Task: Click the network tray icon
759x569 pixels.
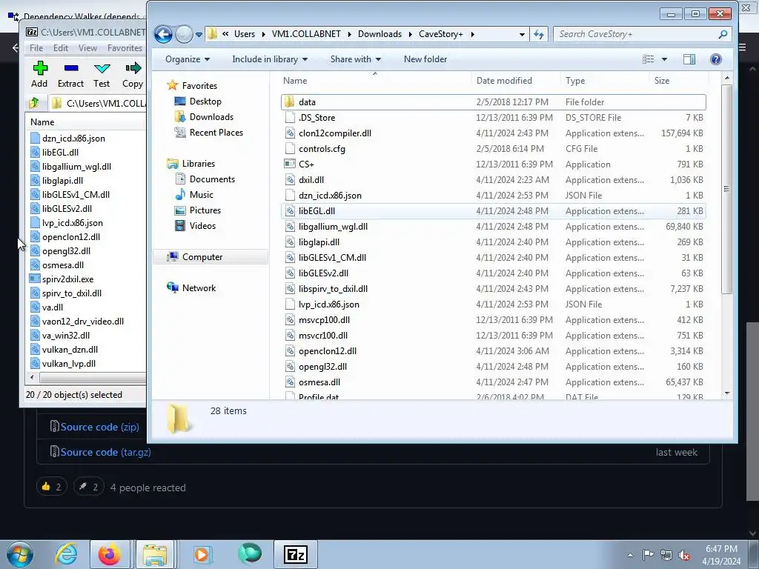Action: [x=666, y=555]
